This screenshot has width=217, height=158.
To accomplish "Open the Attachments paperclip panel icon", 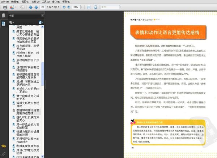I will pyautogui.click(x=4, y=154).
